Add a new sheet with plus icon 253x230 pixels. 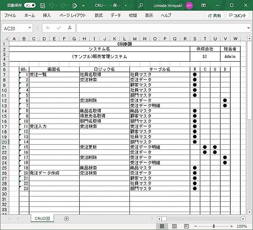(x=67, y=219)
